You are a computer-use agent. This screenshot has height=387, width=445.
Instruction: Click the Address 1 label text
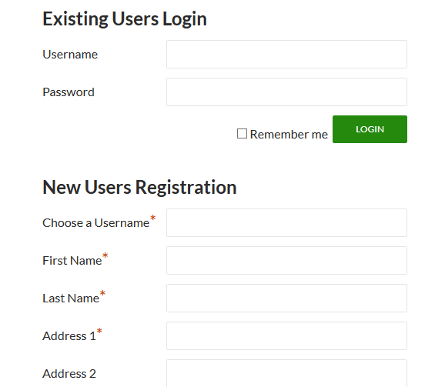coord(69,336)
